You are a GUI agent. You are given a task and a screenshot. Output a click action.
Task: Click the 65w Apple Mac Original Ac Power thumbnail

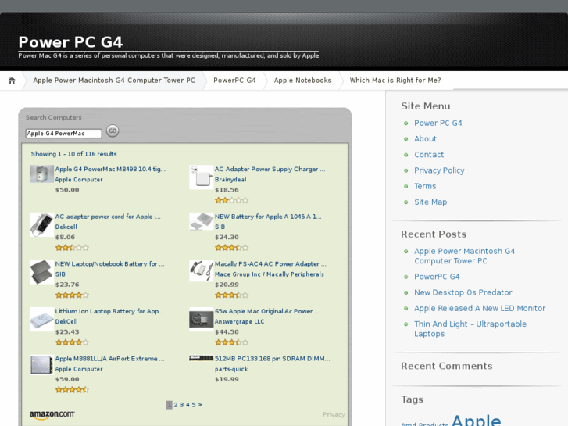(201, 320)
